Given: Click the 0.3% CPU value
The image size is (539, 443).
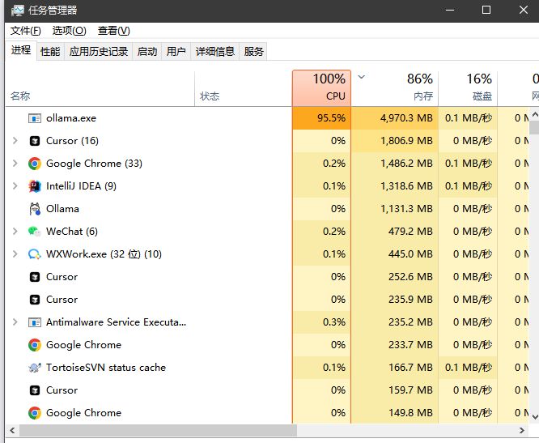Looking at the screenshot, I should [334, 322].
